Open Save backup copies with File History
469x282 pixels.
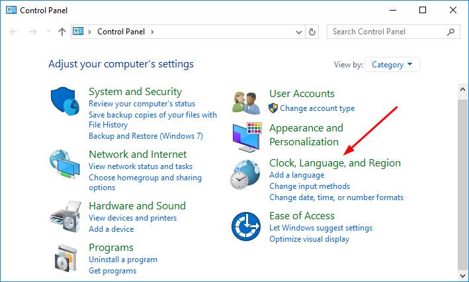click(153, 120)
